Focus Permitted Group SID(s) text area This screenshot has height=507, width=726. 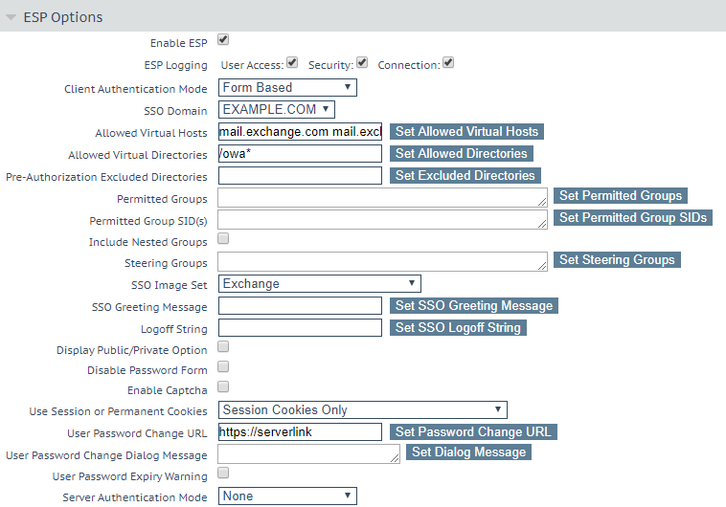(382, 219)
